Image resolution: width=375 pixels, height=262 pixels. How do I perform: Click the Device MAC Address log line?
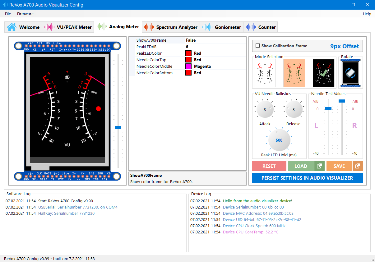pyautogui.click(x=258, y=213)
